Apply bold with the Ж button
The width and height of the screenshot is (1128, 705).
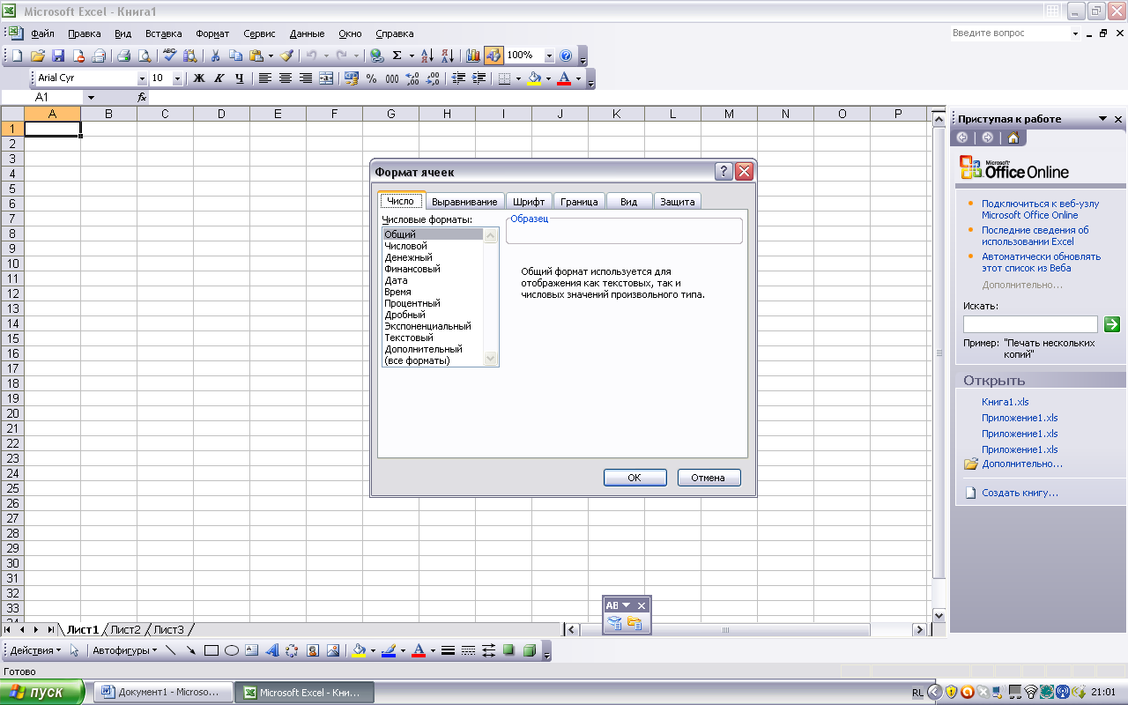click(199, 78)
